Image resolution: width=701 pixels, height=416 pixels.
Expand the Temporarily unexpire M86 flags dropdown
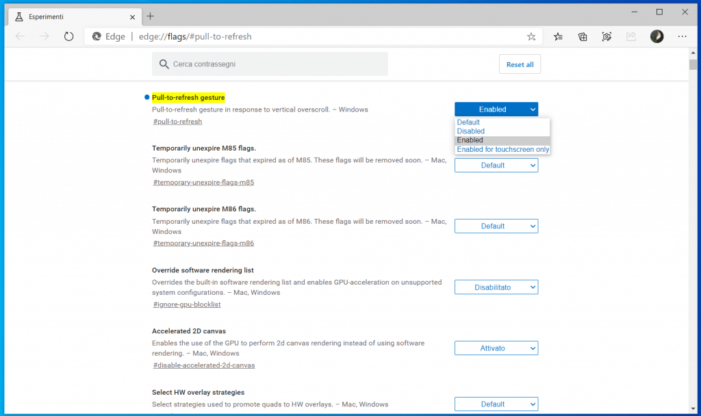496,226
